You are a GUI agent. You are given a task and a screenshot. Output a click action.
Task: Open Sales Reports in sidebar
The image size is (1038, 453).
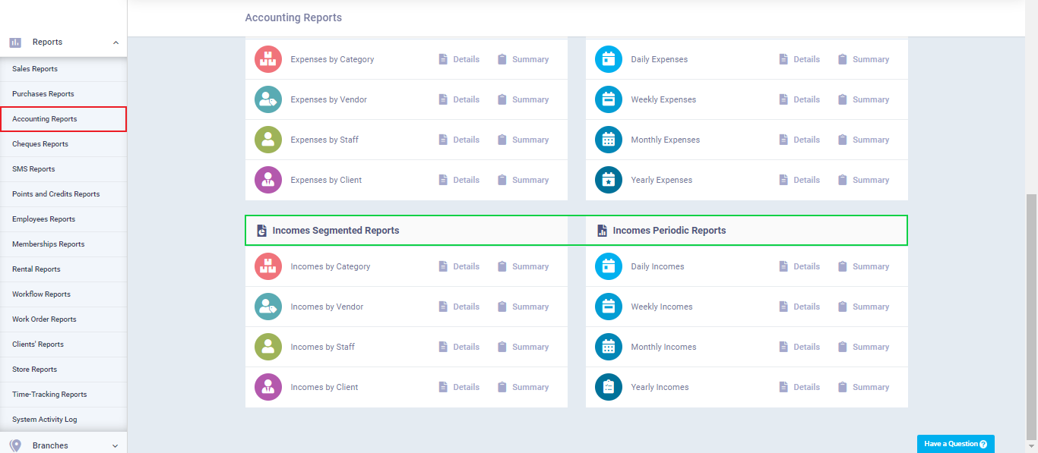63,69
